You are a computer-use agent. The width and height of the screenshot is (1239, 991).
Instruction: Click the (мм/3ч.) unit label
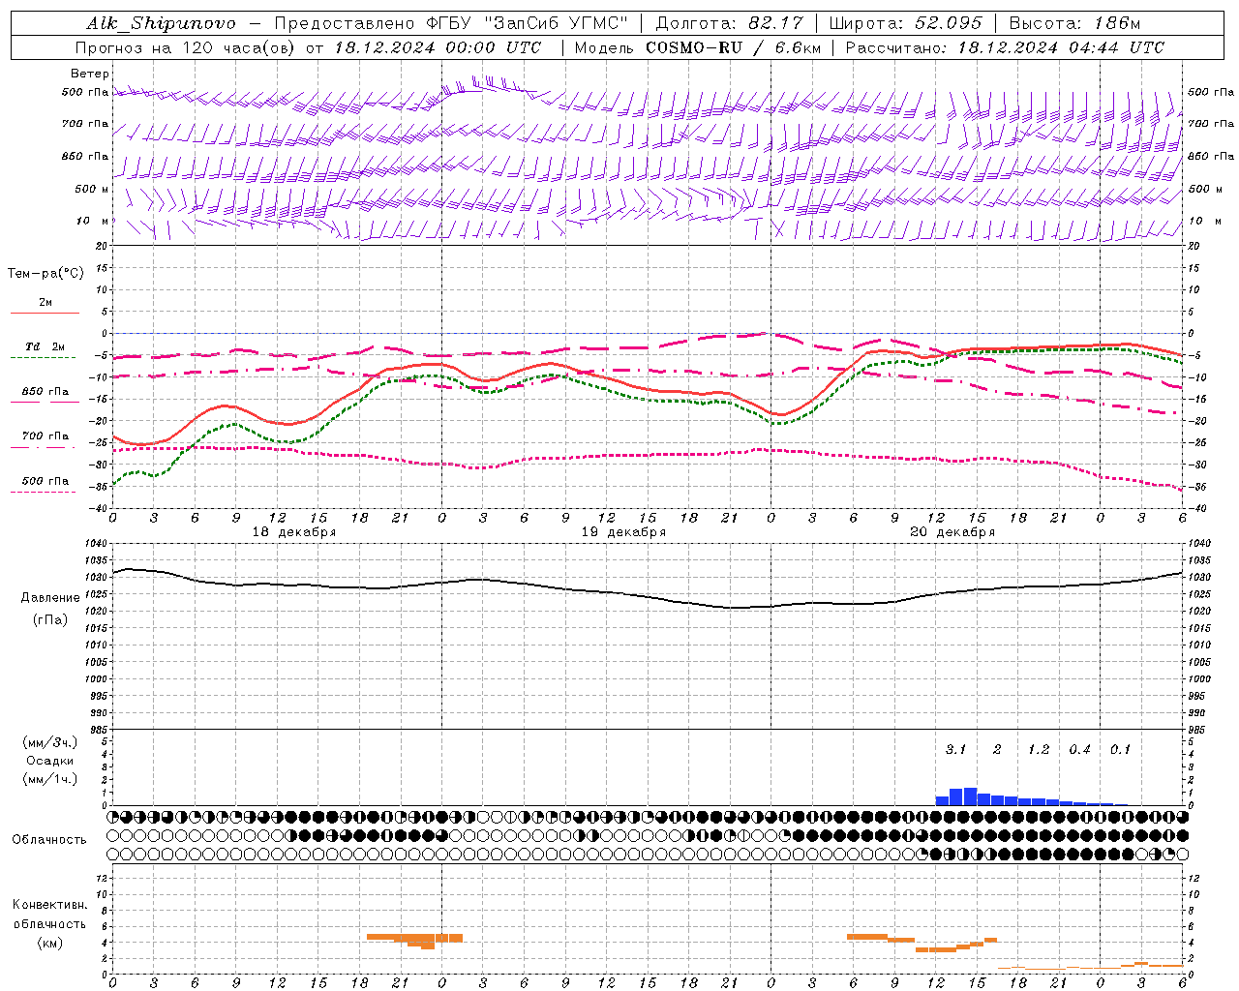point(50,742)
